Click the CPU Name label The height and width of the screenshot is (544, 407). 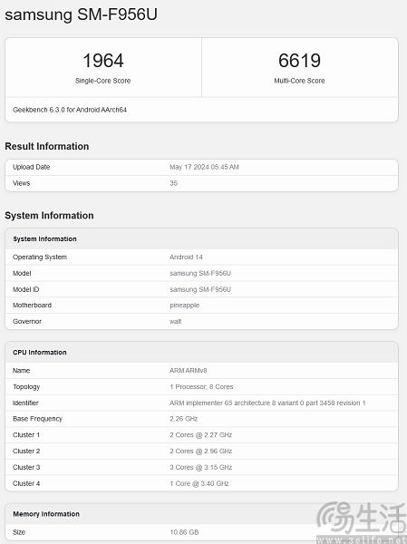pos(22,371)
